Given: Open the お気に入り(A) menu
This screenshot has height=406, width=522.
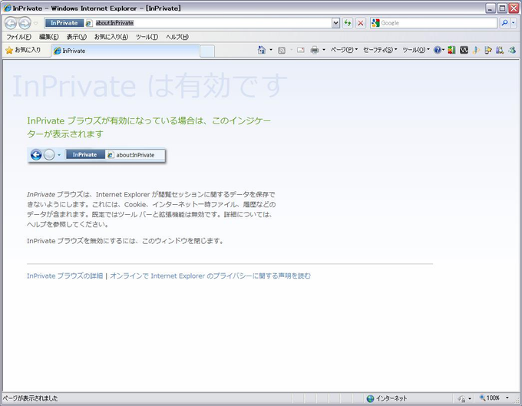Looking at the screenshot, I should click(x=111, y=37).
